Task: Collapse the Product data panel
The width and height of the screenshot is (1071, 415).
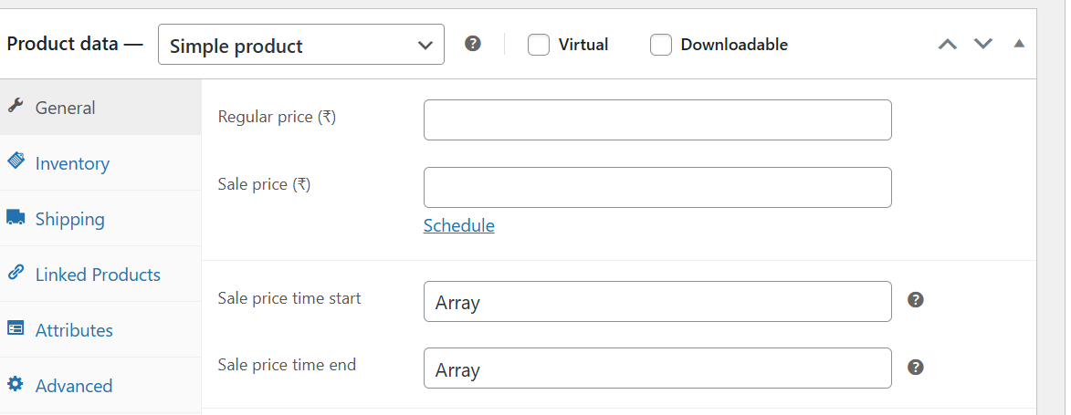Action: click(x=1019, y=44)
